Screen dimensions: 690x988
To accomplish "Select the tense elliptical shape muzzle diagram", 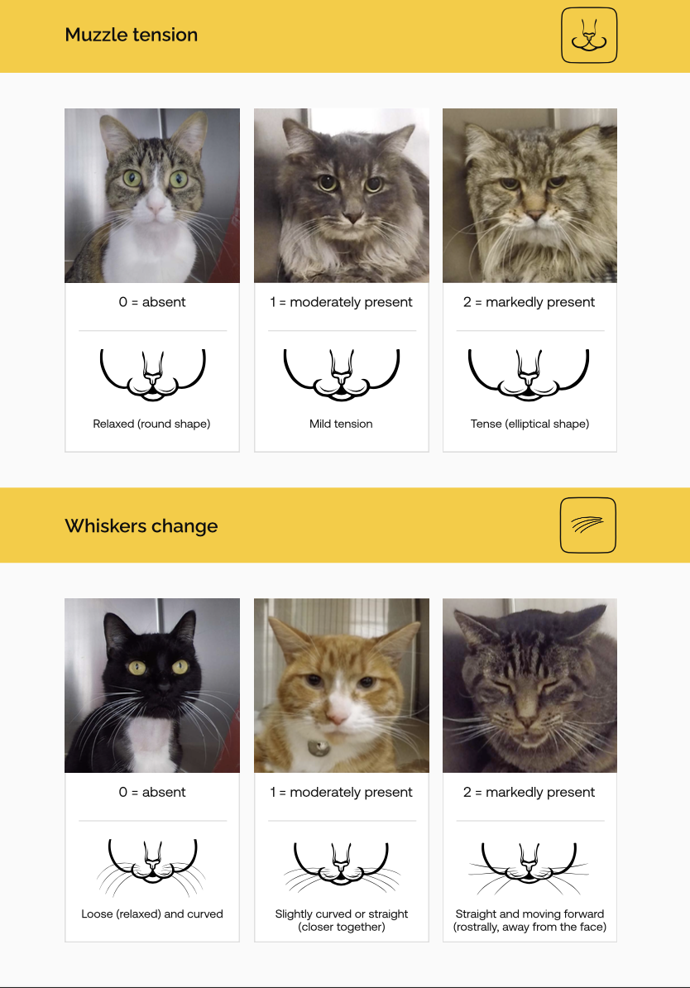I will 529,375.
